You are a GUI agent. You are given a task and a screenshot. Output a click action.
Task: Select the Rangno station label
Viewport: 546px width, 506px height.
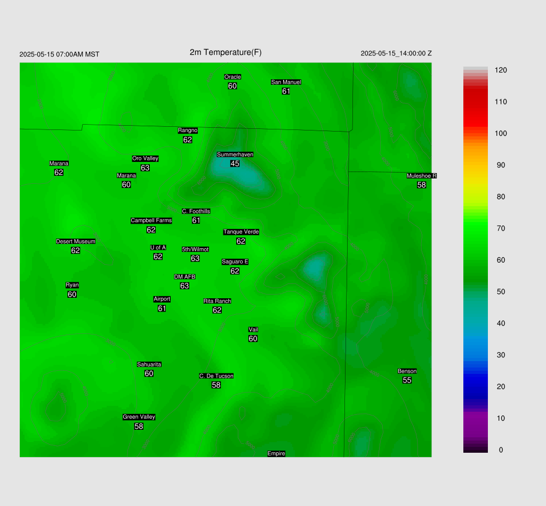pos(188,130)
